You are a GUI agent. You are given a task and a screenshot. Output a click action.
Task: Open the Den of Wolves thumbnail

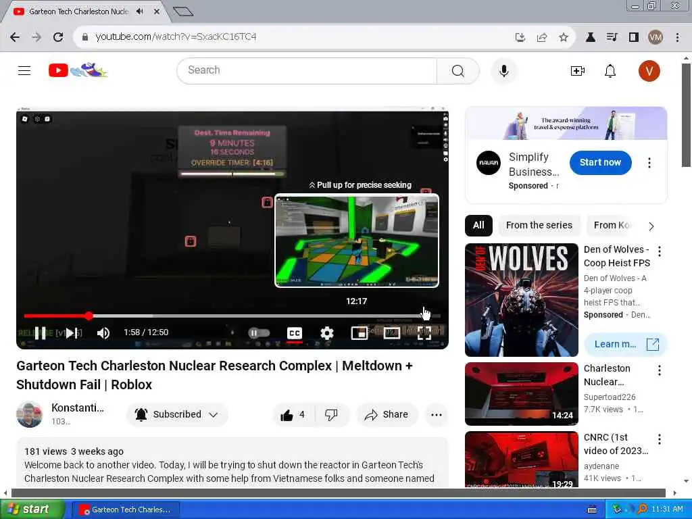pyautogui.click(x=521, y=300)
